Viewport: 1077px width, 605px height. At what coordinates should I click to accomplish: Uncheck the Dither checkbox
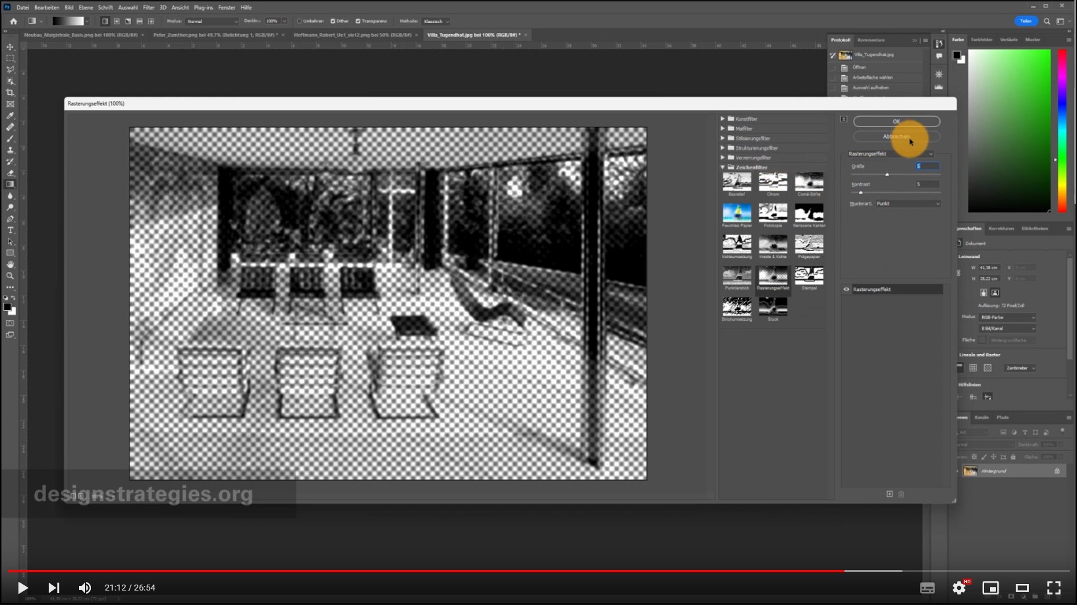(x=333, y=21)
